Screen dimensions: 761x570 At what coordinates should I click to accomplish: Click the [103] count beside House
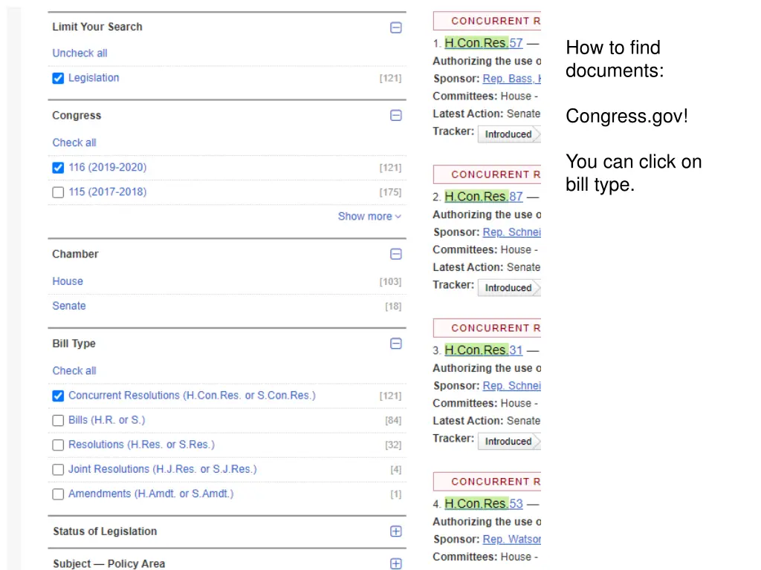point(390,281)
